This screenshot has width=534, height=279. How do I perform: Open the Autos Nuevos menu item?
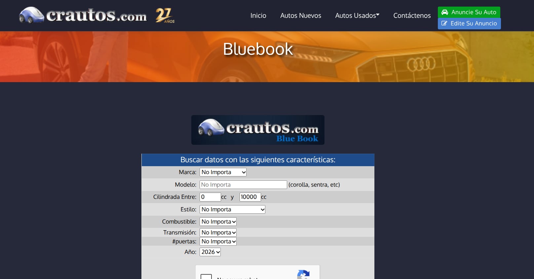(x=301, y=15)
